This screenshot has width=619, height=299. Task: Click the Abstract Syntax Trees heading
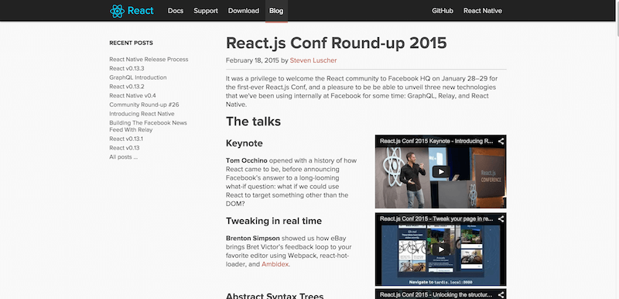(x=275, y=296)
